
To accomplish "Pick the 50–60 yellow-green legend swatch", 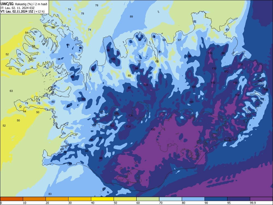I will tap(125, 199).
